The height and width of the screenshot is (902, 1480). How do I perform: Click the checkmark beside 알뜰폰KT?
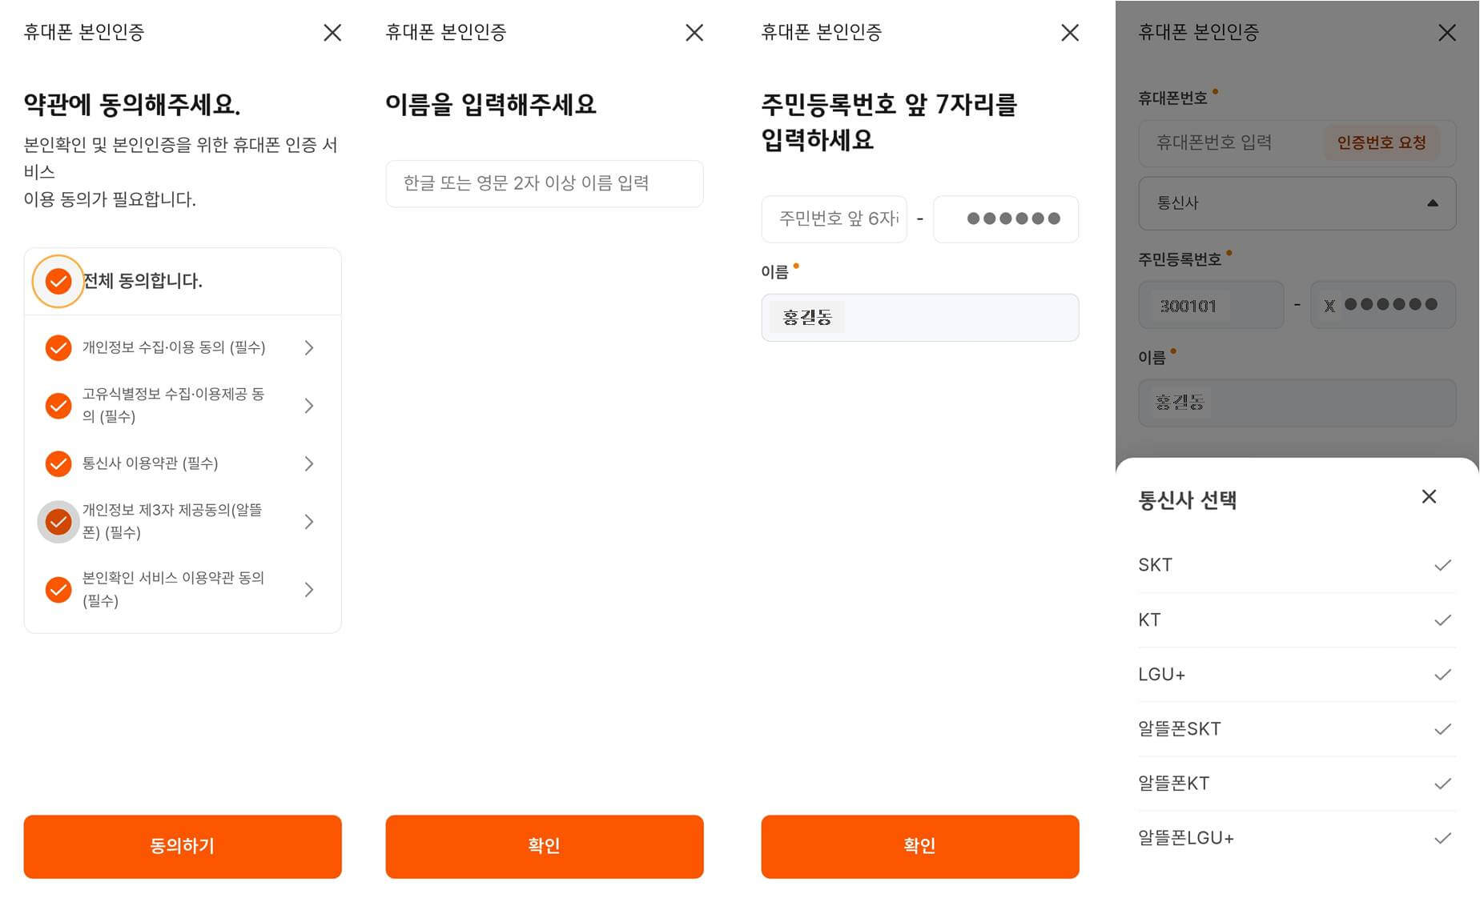point(1443,784)
